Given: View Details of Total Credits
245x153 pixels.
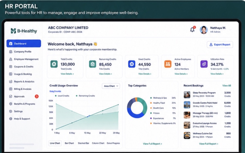Looking at the screenshot, I should click(x=67, y=74).
